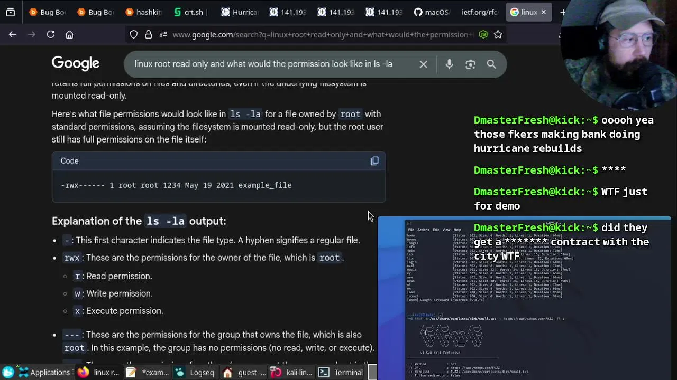Screen dimensions: 677x380
Task: Click 'Here's what file permissions would look like' paragraph
Action: (x=217, y=127)
